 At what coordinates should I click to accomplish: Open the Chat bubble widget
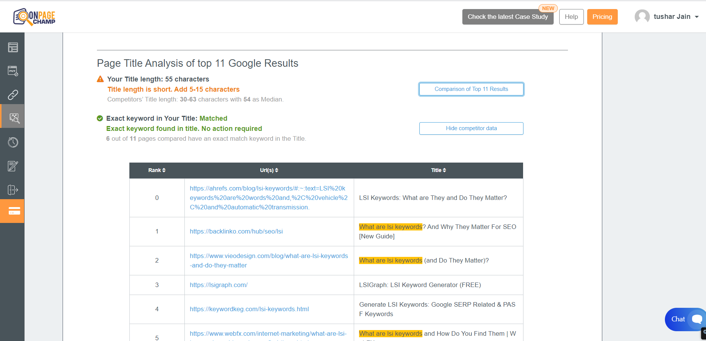point(685,319)
